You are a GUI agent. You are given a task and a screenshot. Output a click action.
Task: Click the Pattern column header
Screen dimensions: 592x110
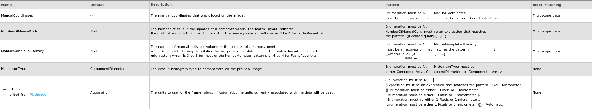392,5
